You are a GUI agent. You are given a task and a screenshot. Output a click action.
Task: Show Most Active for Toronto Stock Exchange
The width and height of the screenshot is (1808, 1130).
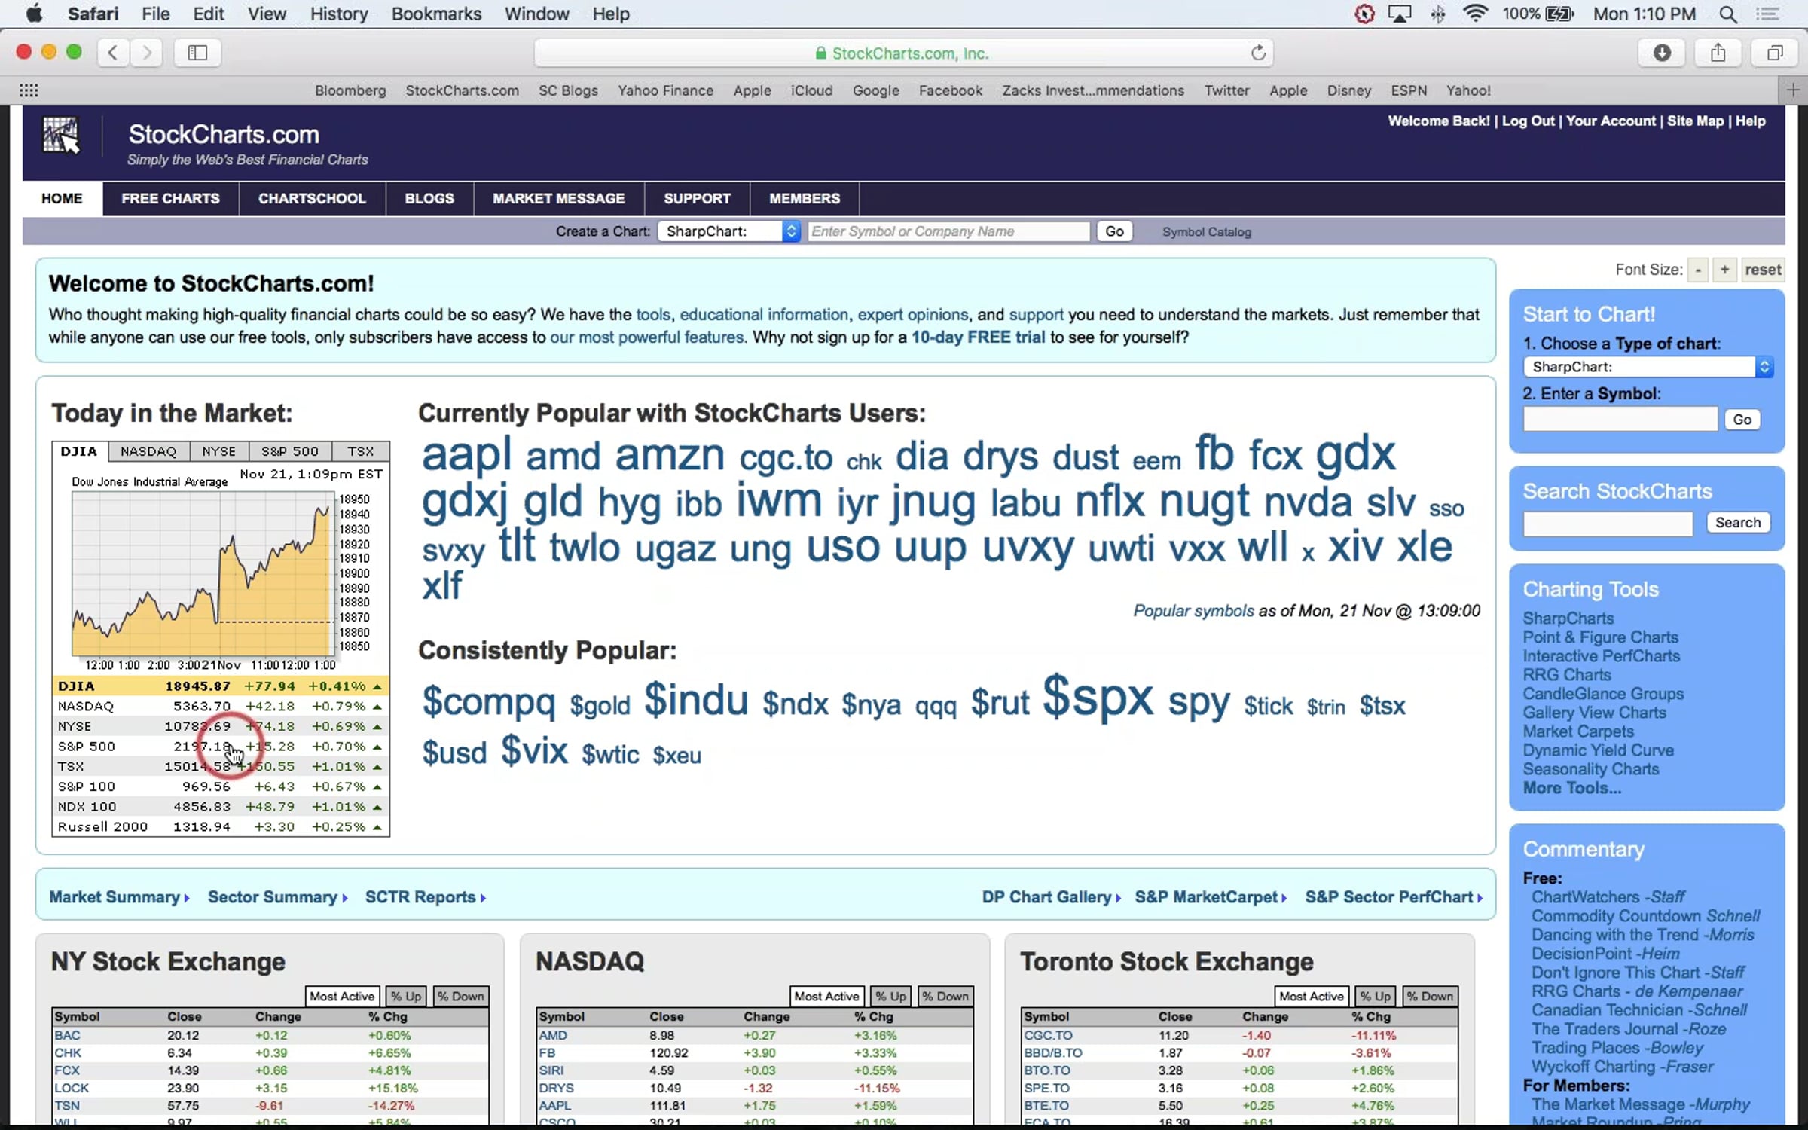point(1312,996)
